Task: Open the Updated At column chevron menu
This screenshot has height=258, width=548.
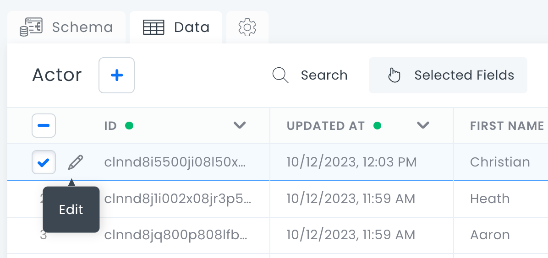Action: point(423,126)
